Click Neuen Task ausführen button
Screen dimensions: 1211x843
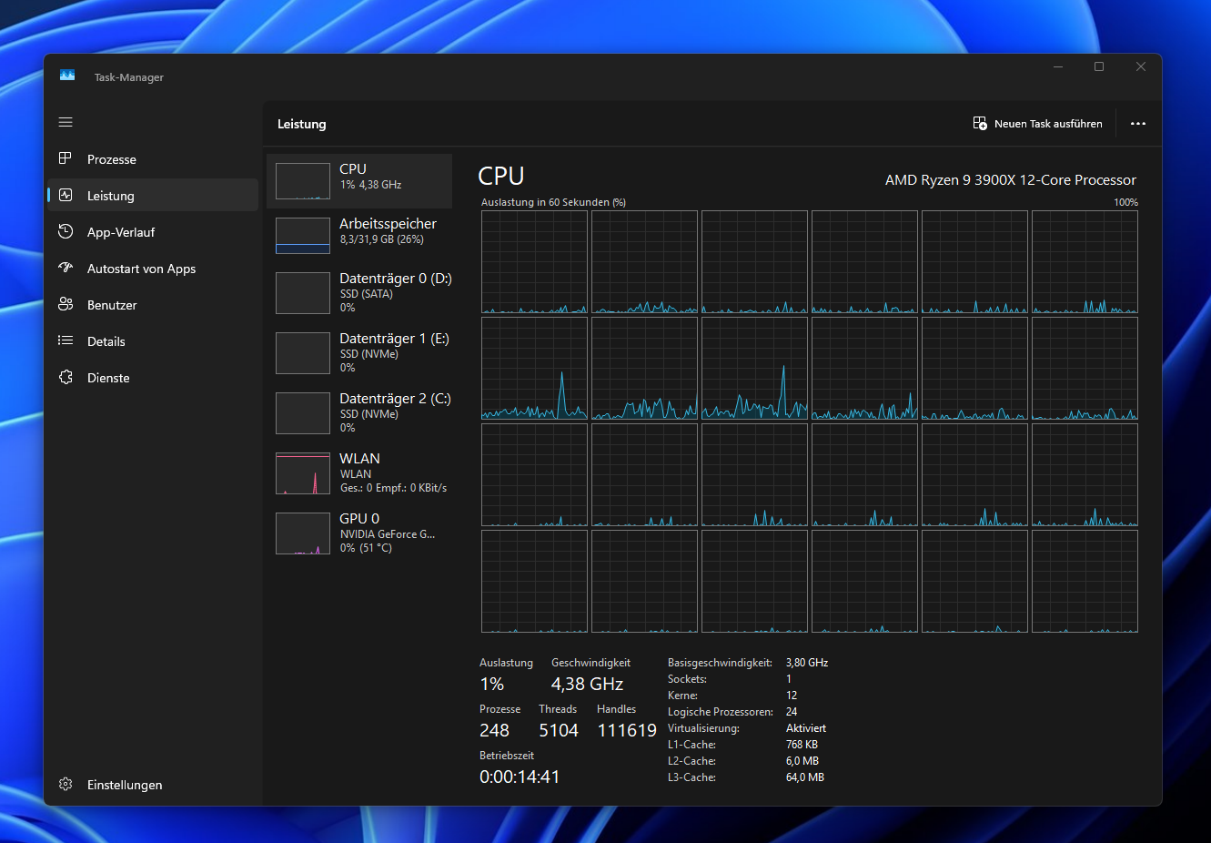[x=1038, y=124]
